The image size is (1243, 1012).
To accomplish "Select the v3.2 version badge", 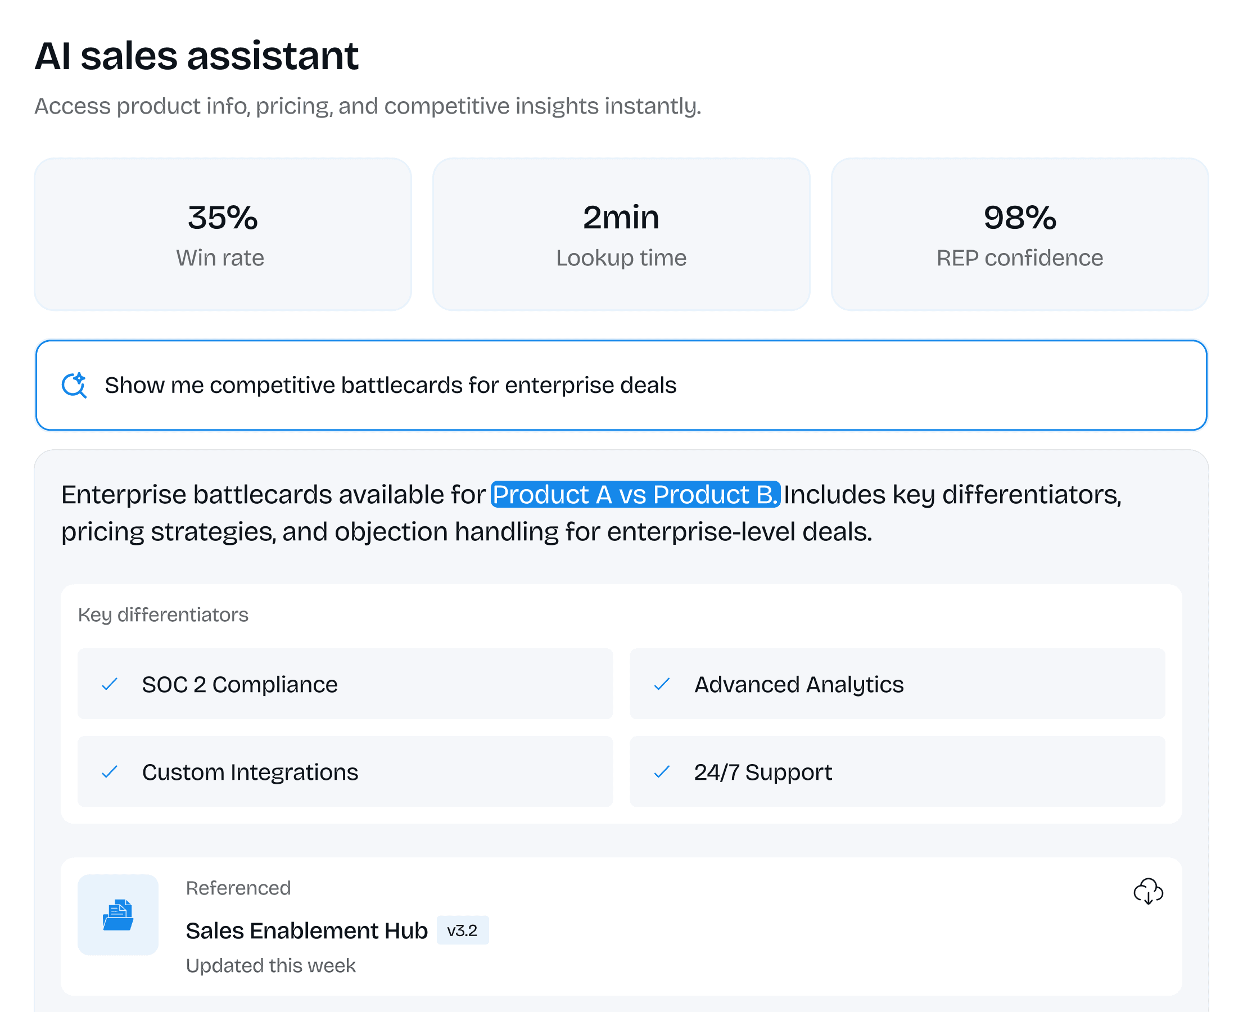I will [462, 930].
